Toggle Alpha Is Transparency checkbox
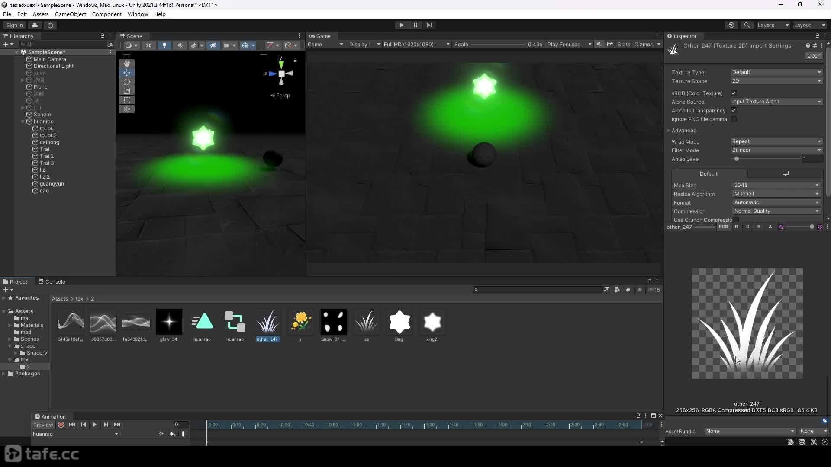The image size is (831, 467). click(734, 110)
